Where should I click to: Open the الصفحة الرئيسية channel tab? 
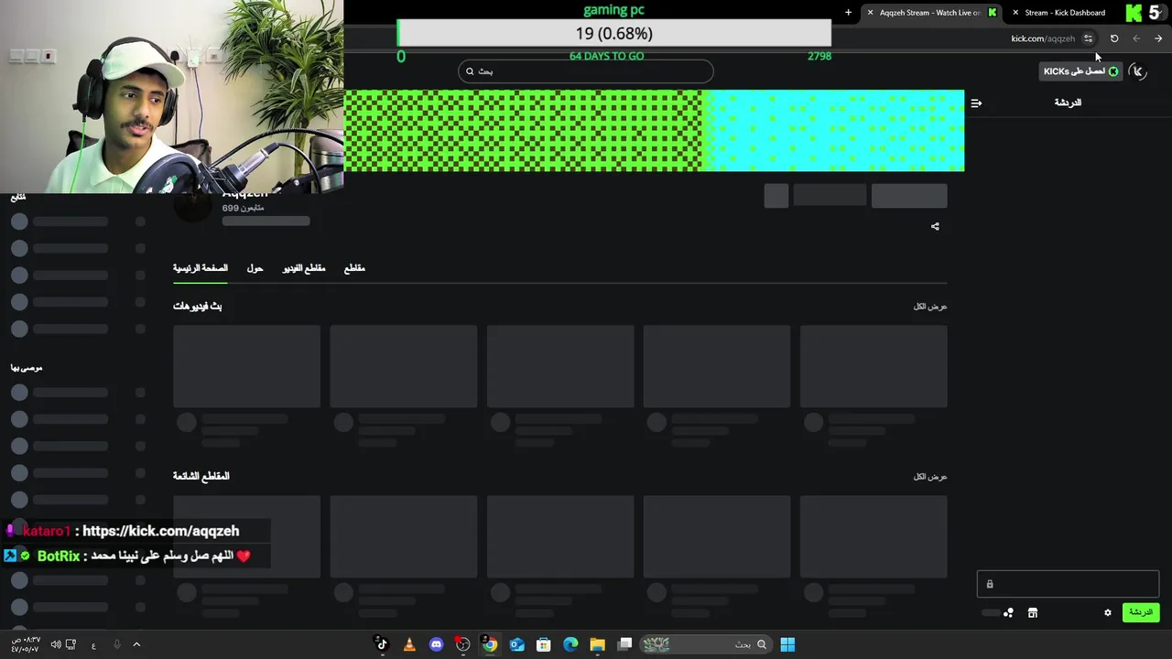tap(201, 268)
